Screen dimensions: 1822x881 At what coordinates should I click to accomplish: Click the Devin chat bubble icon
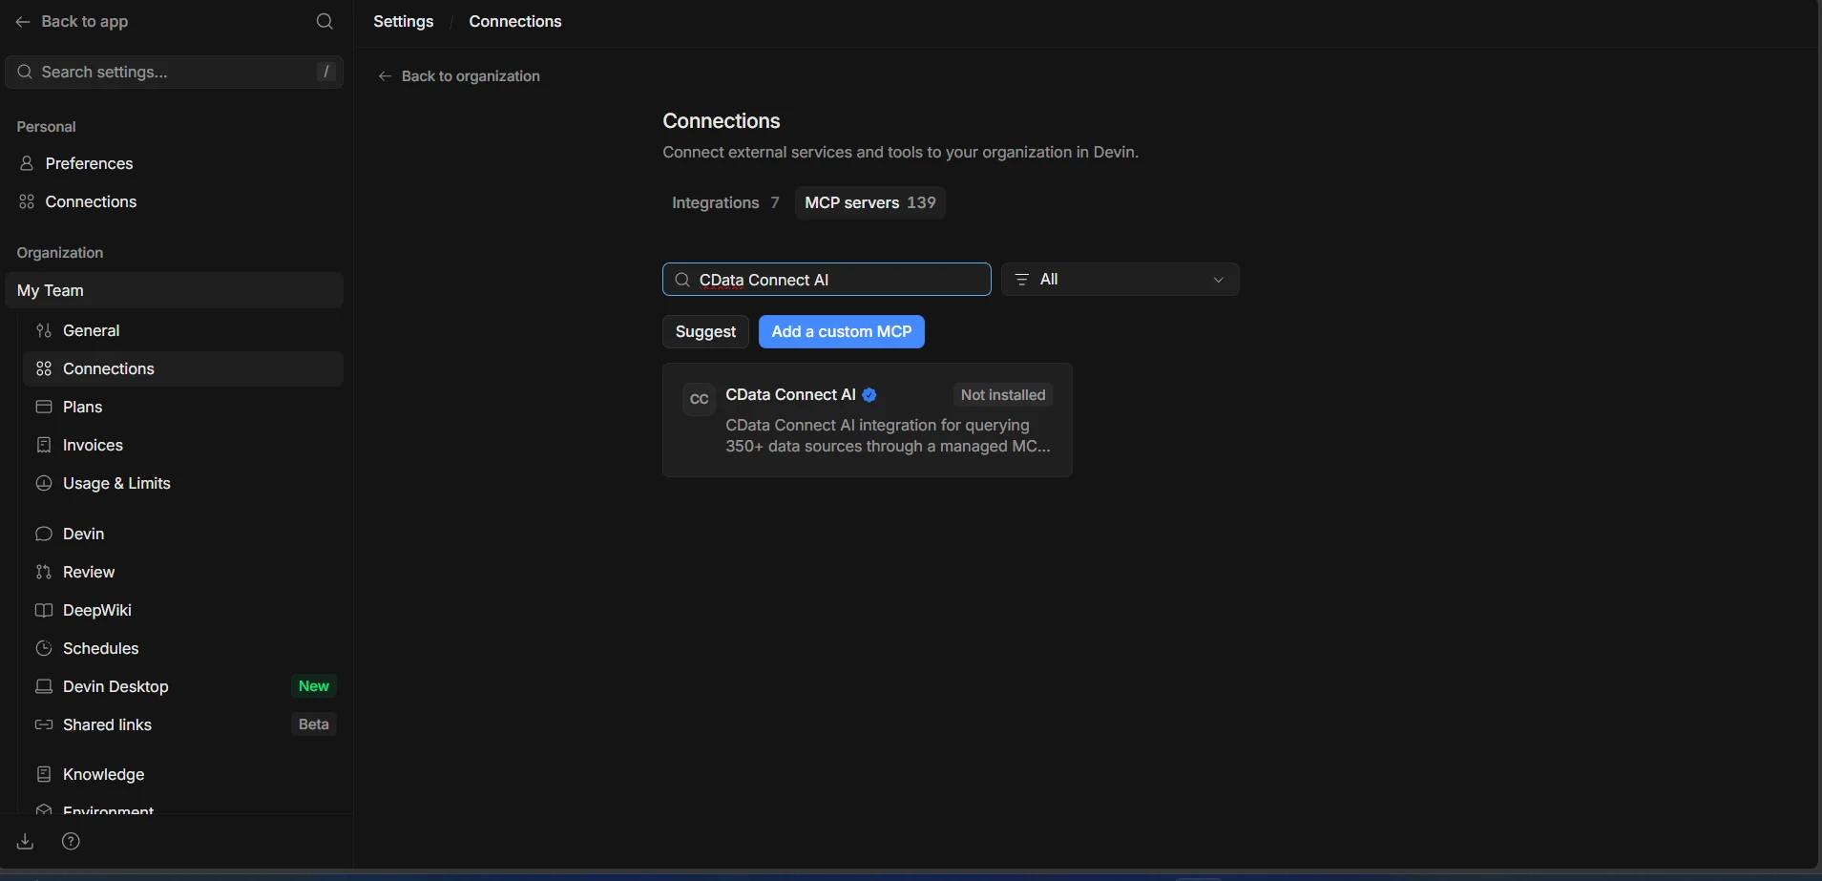pyautogui.click(x=44, y=534)
